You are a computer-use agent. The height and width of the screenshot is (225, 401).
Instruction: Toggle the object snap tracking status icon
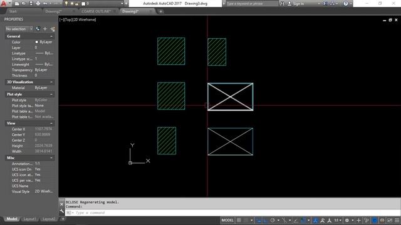click(296, 220)
